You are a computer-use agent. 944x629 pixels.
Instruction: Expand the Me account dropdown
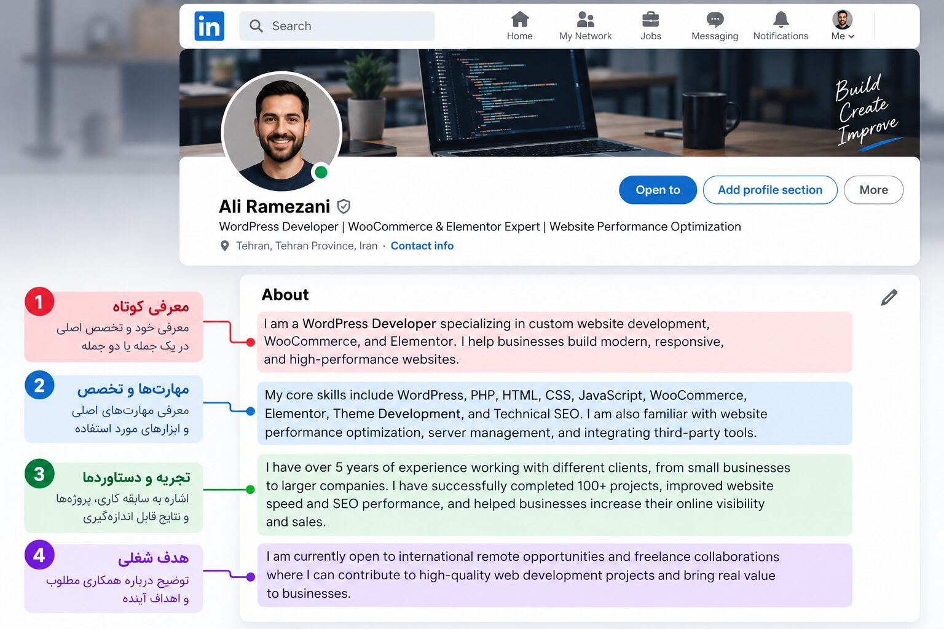click(x=843, y=26)
